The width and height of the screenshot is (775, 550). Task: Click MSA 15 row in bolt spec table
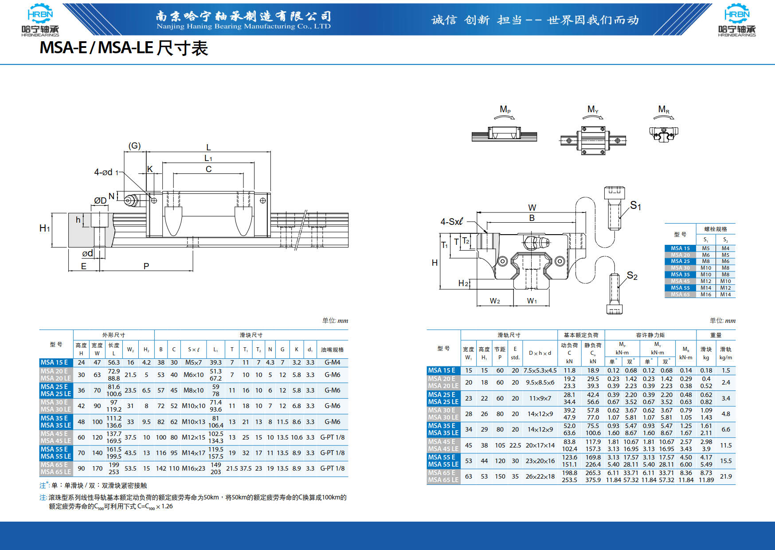[x=700, y=248]
